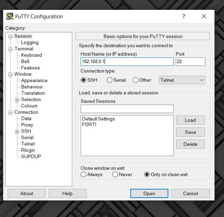The height and width of the screenshot is (217, 224).
Task: Open the Telnet category in the tree
Action: pyautogui.click(x=28, y=144)
